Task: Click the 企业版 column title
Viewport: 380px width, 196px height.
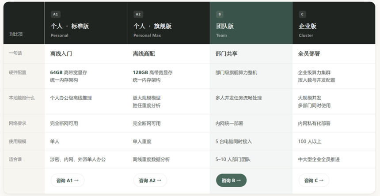Action: [x=308, y=26]
